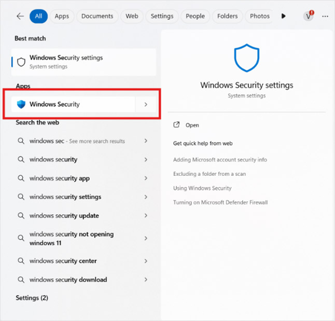Open the V account avatar
This screenshot has width=335, height=321.
(x=309, y=16)
